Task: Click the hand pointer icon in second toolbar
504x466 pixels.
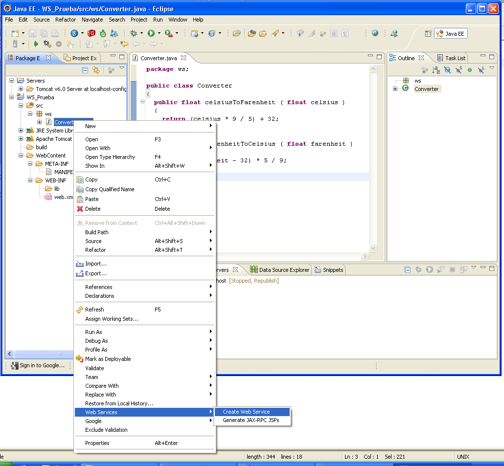Action: (x=70, y=44)
